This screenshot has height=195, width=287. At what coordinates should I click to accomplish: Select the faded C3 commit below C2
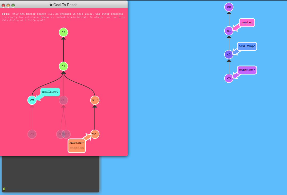(32, 134)
